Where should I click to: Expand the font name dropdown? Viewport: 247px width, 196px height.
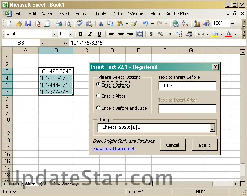55,34
